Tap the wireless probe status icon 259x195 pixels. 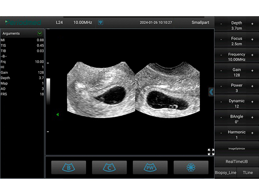(x=100, y=22)
